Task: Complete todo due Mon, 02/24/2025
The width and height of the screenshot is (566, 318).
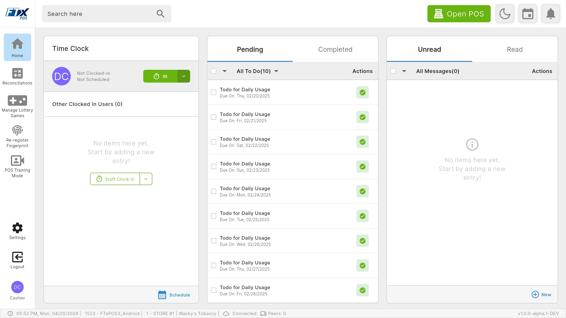Action: (x=362, y=191)
